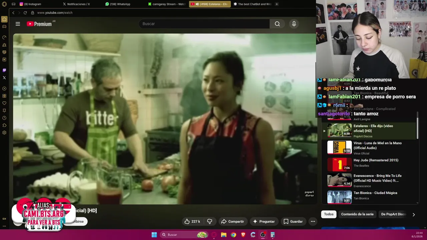This screenshot has width=427, height=240.
Task: Open Brave browser from the taskbar
Action: coord(243,235)
